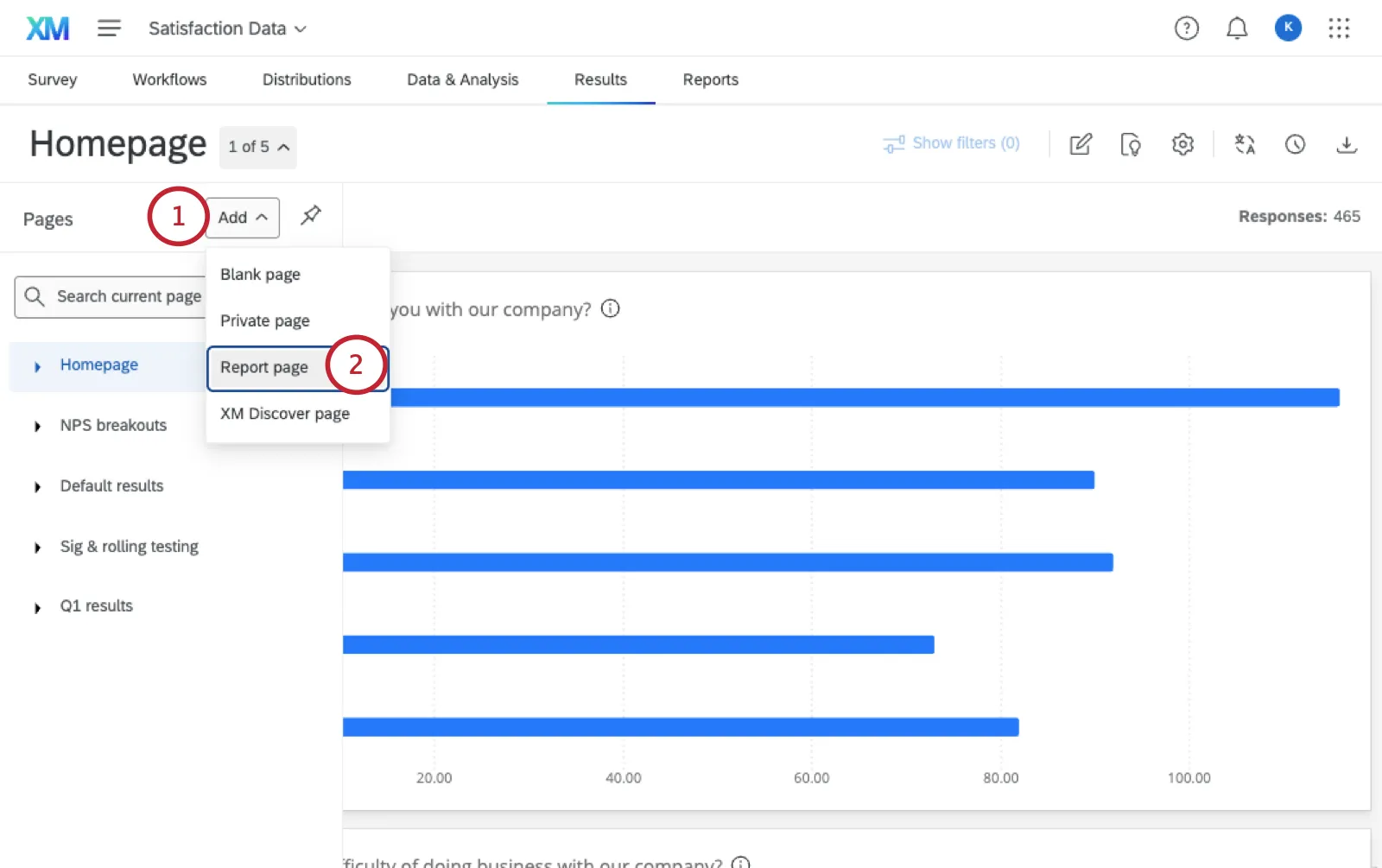Switch to the Workflows tab

[169, 79]
